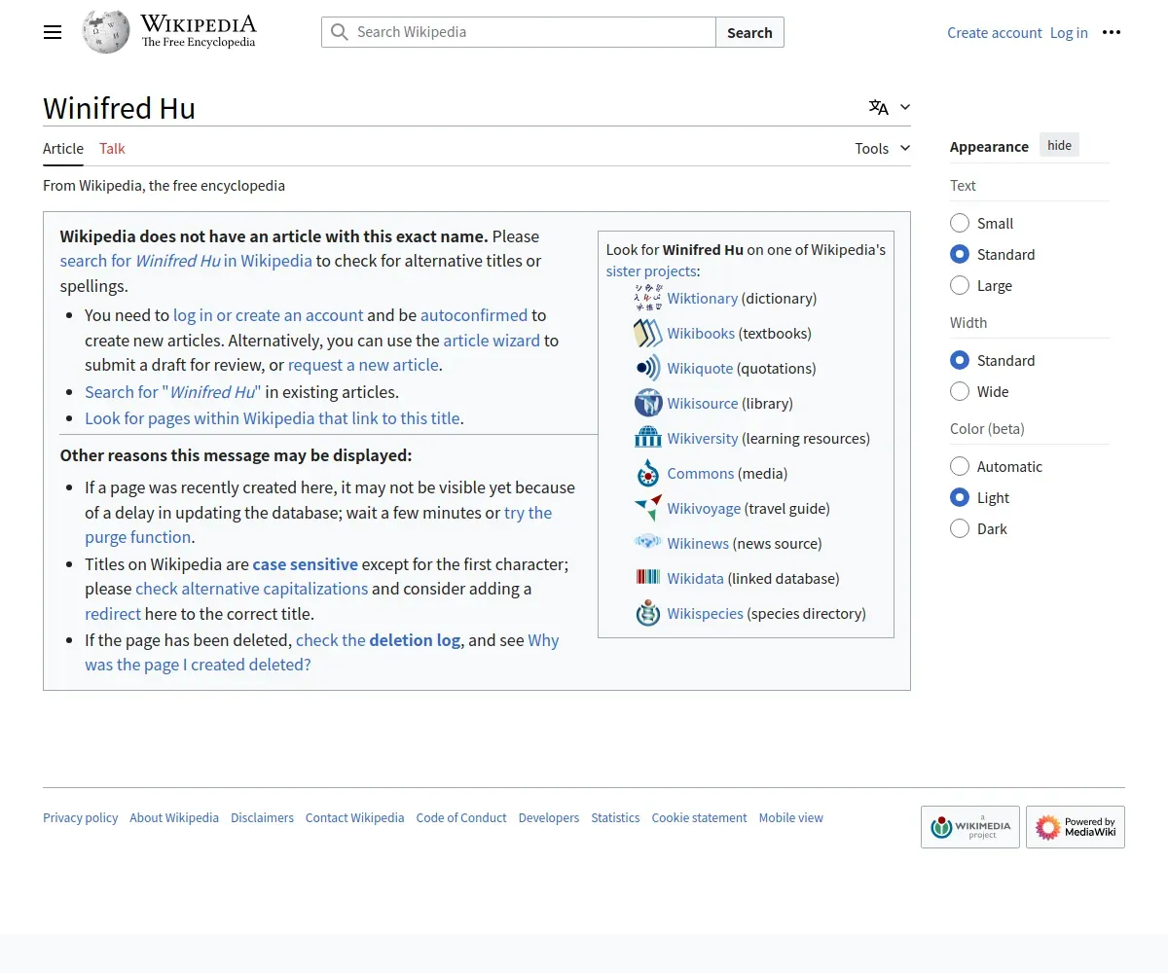Viewport: 1168px width, 973px height.
Task: Click 'check the deletion log' link
Action: click(378, 640)
